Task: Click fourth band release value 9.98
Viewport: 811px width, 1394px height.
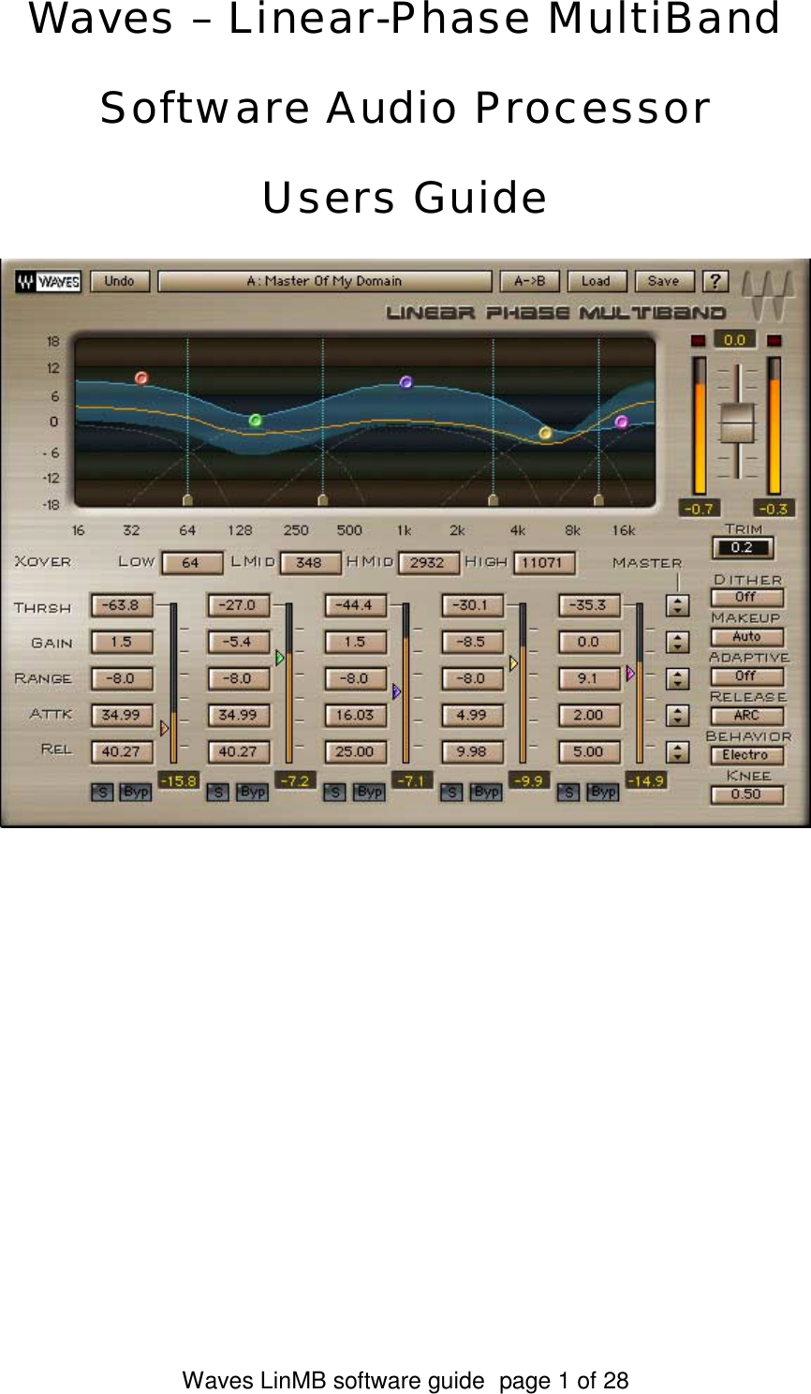Action: (472, 751)
